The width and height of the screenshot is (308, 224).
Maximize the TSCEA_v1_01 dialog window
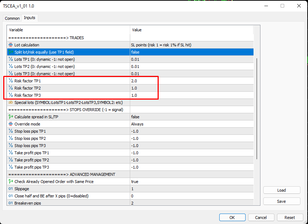(282, 6)
